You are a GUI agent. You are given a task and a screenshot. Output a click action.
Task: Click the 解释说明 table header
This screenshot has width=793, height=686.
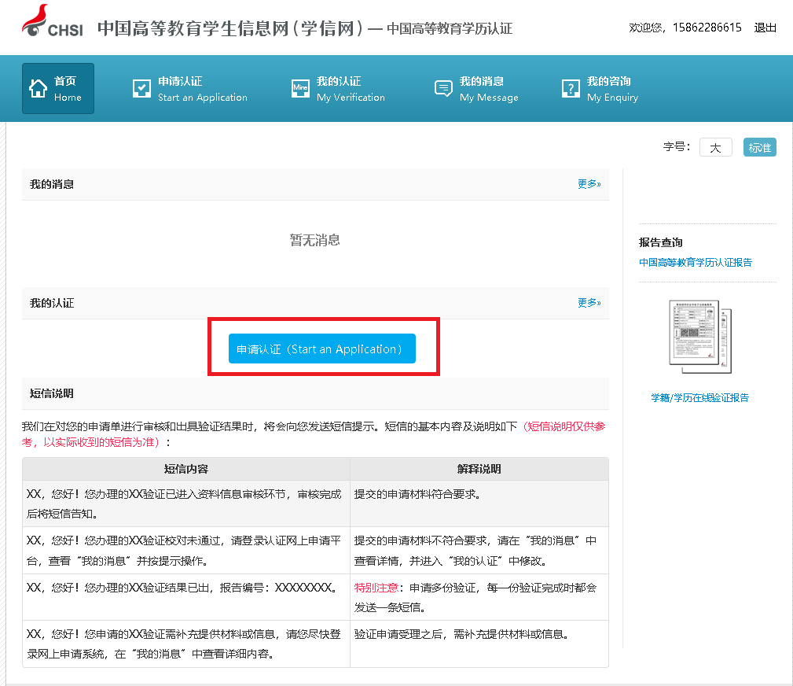pyautogui.click(x=479, y=469)
